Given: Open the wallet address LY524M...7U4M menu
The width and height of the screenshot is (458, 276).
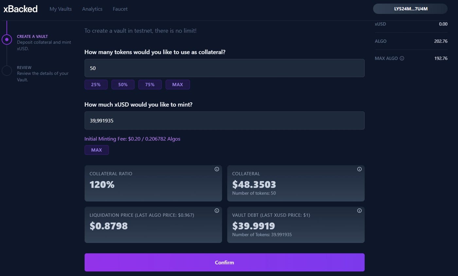Looking at the screenshot, I should (x=410, y=9).
